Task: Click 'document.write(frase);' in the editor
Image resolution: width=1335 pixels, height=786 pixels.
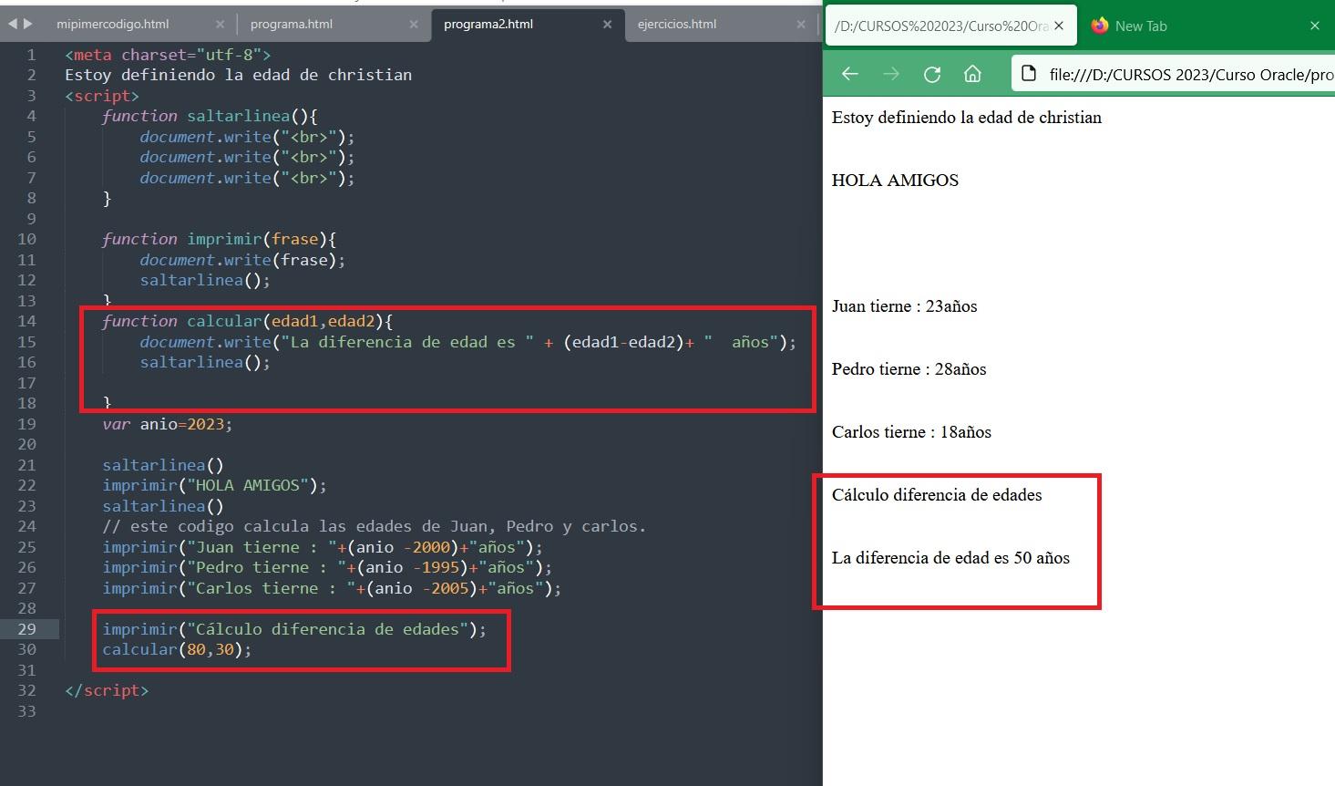Action: [242, 260]
